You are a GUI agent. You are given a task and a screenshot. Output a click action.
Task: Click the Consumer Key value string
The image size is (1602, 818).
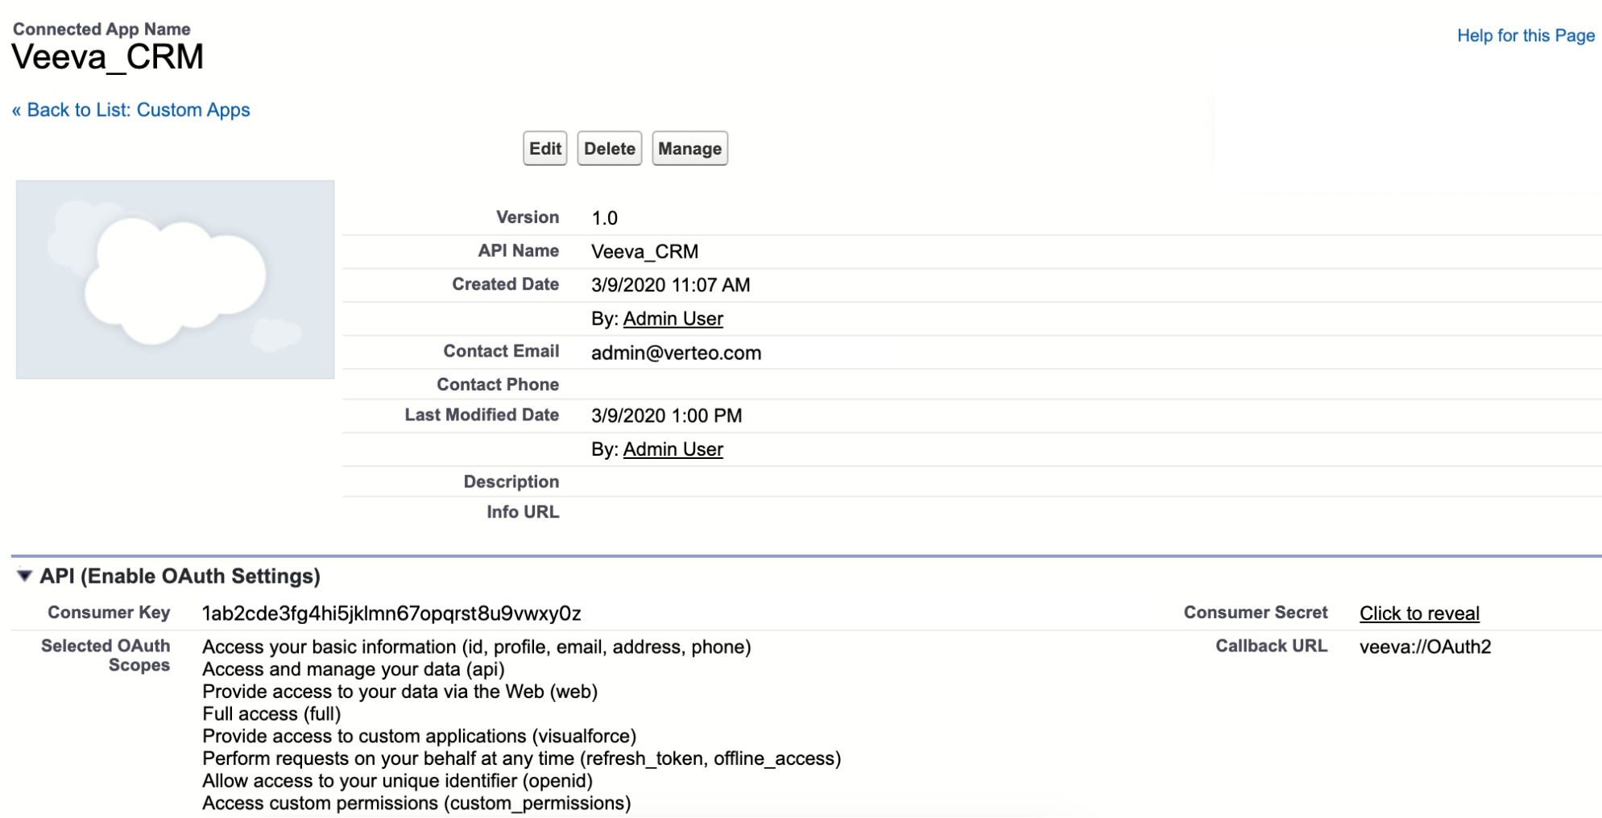(391, 613)
